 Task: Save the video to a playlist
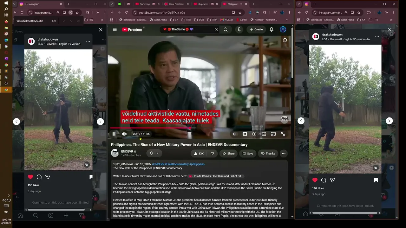(x=248, y=154)
